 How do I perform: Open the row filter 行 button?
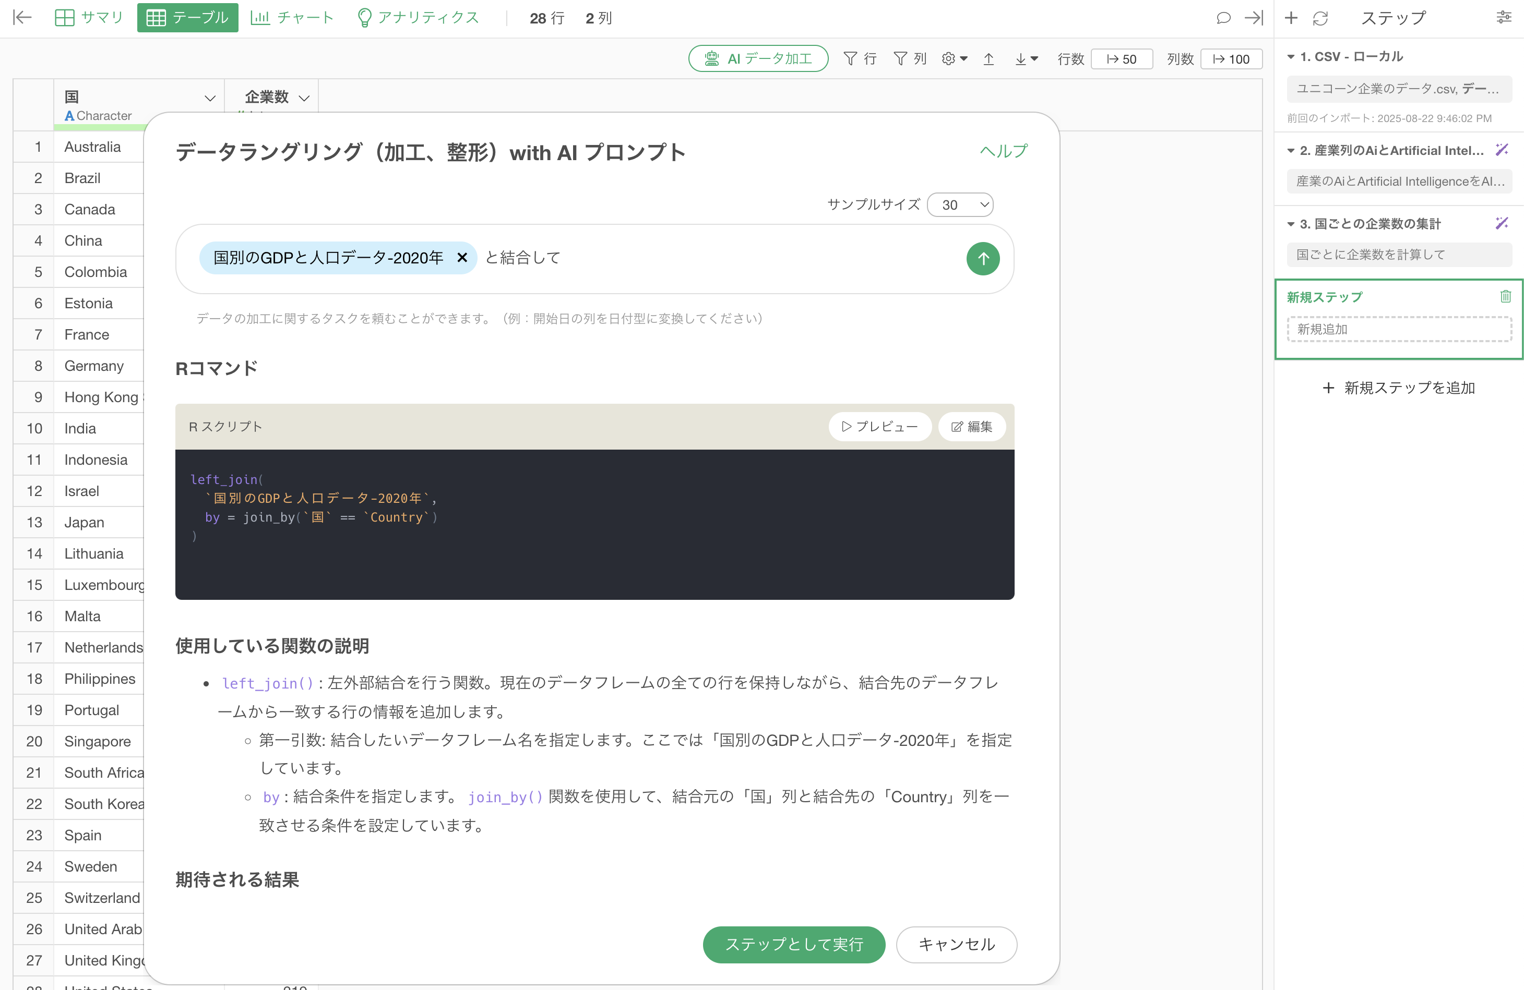point(860,58)
